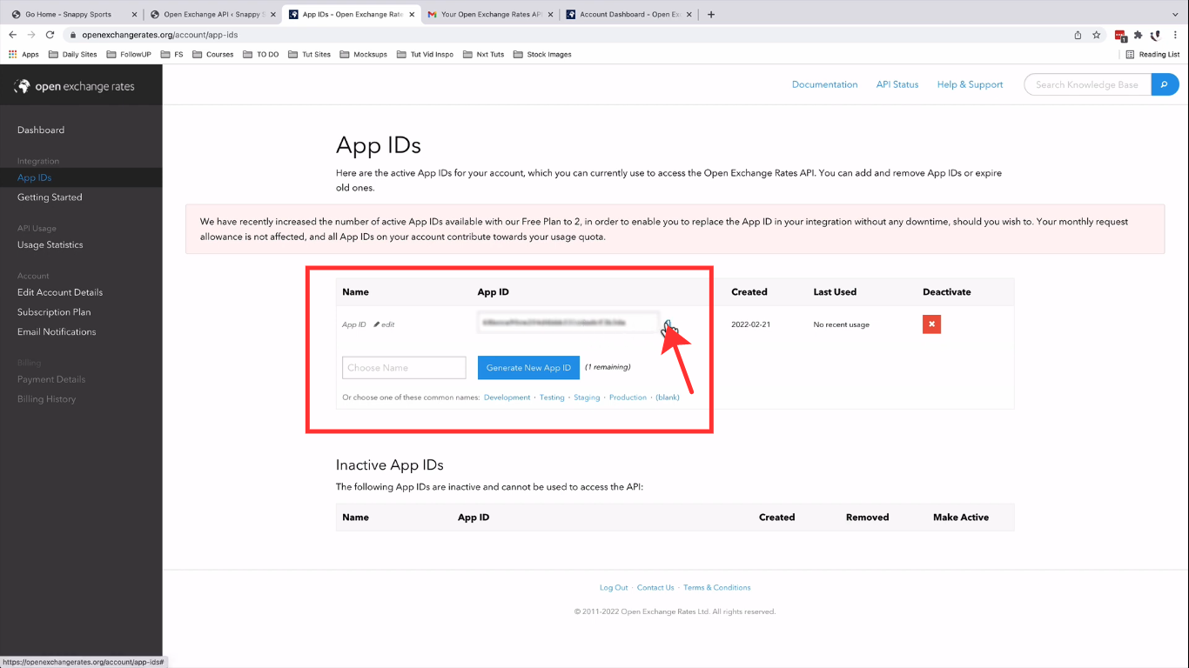
Task: Switch to Account Dashboard browser tab
Action: tap(628, 14)
